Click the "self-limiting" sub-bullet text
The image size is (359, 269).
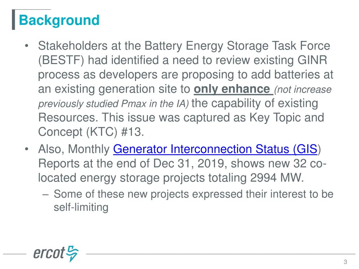(x=81, y=207)
